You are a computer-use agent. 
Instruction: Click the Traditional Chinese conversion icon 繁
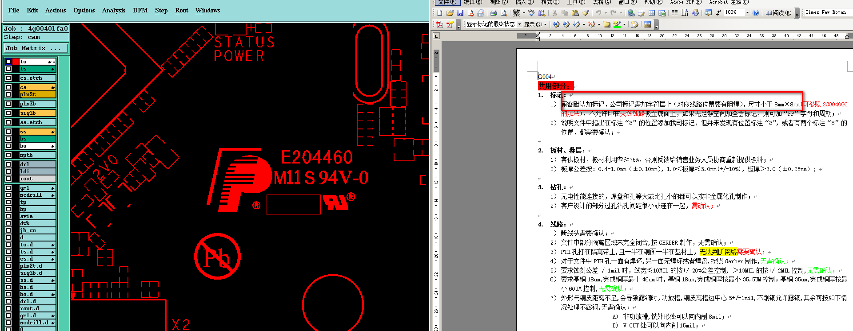[517, 13]
